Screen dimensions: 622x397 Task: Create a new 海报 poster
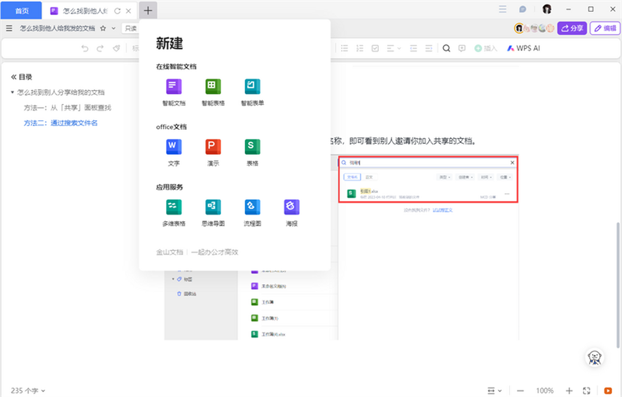[292, 208]
